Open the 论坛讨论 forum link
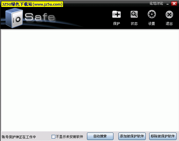 156,4
